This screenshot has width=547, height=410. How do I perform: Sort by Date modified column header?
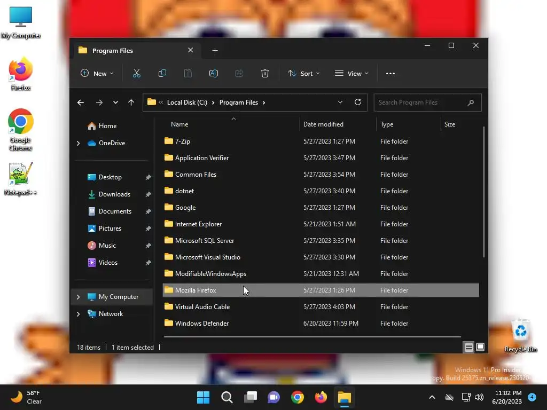[323, 124]
